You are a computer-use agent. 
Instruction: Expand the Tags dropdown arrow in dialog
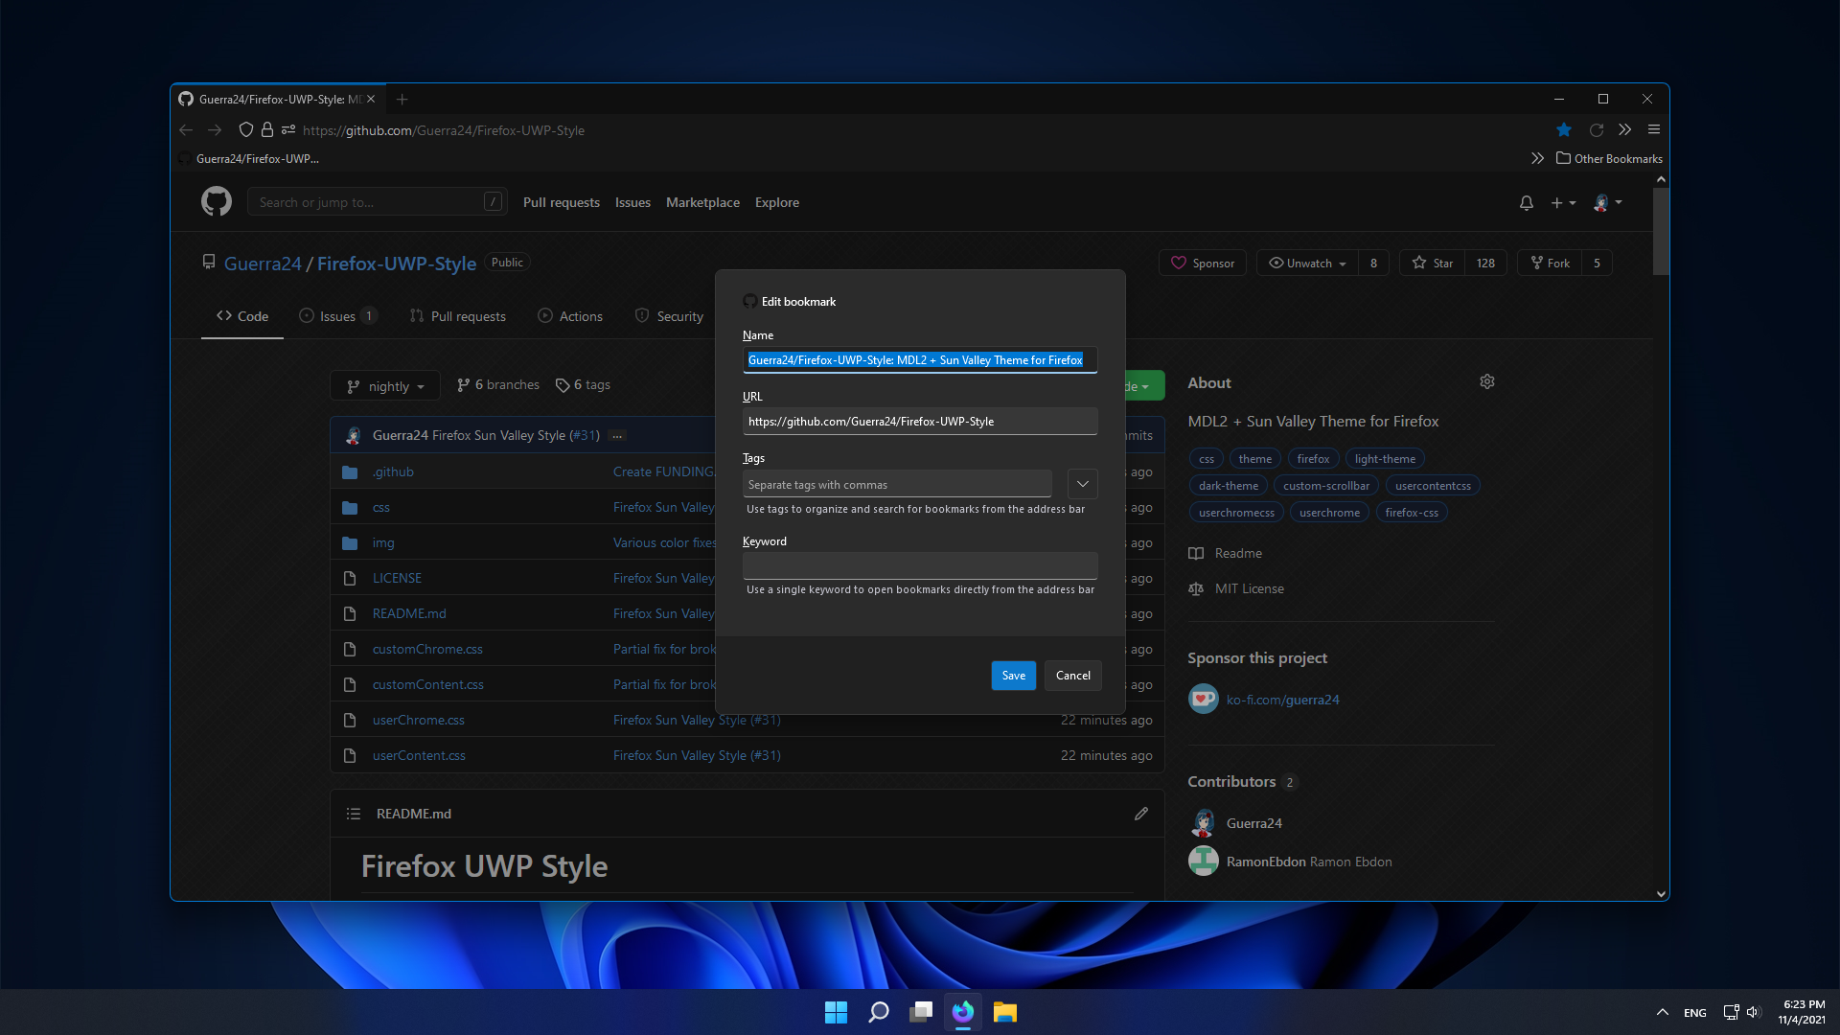pos(1083,484)
